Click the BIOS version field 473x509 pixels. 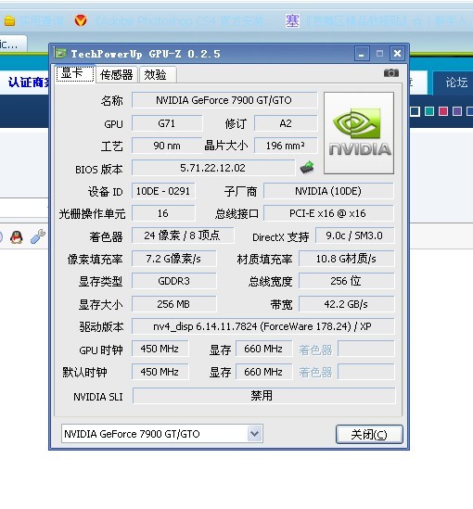click(x=213, y=168)
